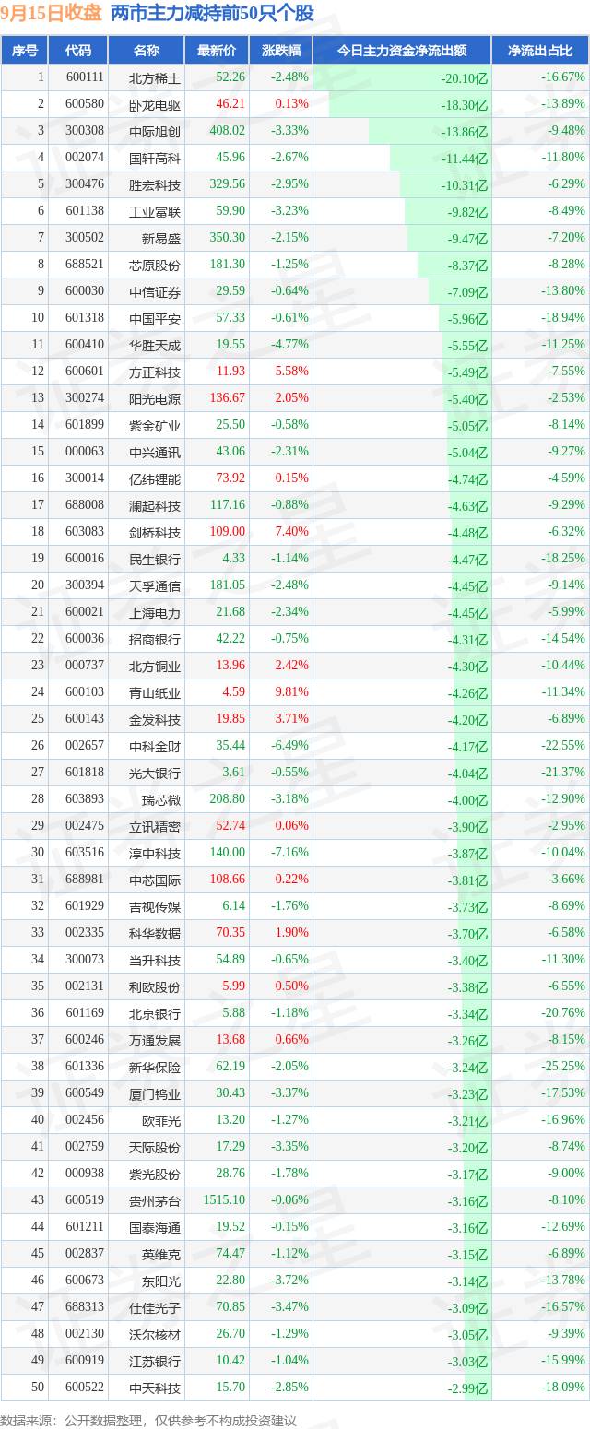Select the stock name 民生银行

pos(155,559)
